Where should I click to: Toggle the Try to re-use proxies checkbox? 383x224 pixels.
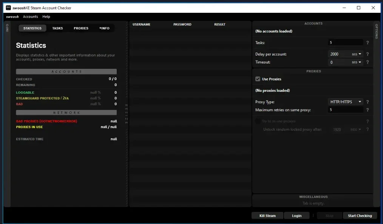pyautogui.click(x=258, y=121)
